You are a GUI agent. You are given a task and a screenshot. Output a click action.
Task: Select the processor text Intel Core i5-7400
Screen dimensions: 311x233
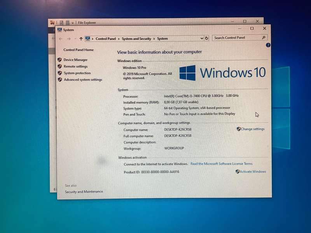click(x=201, y=96)
